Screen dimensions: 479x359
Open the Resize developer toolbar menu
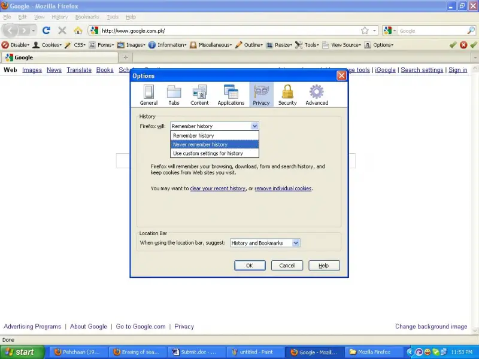coord(279,45)
